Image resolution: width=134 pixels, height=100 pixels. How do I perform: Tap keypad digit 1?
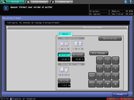tap(100, 60)
